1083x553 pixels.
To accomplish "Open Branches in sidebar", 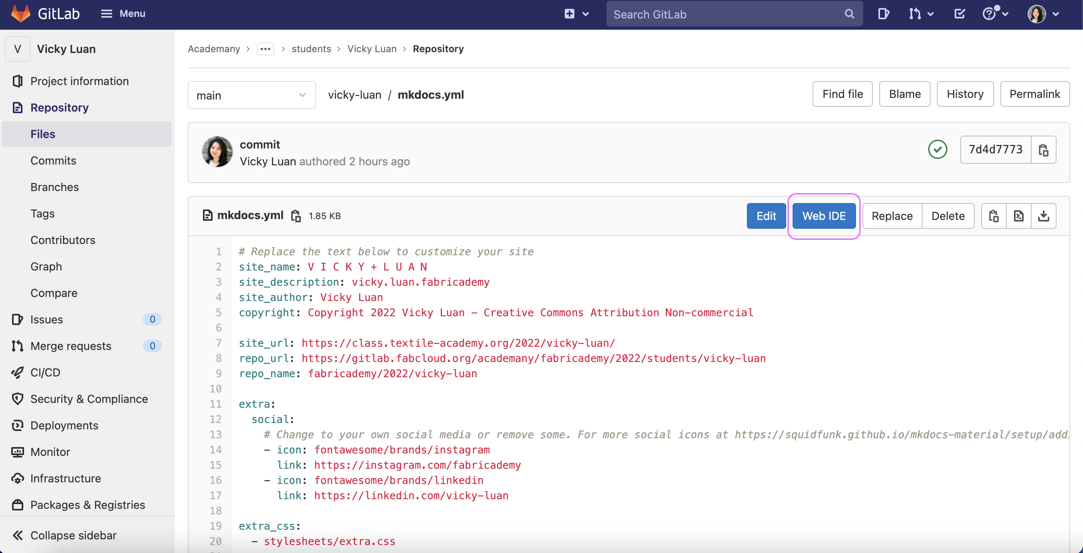I will [54, 187].
